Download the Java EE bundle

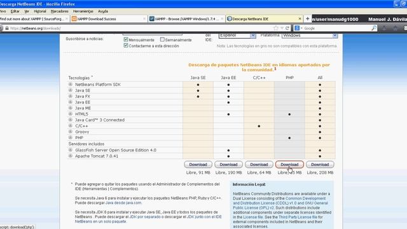point(228,165)
